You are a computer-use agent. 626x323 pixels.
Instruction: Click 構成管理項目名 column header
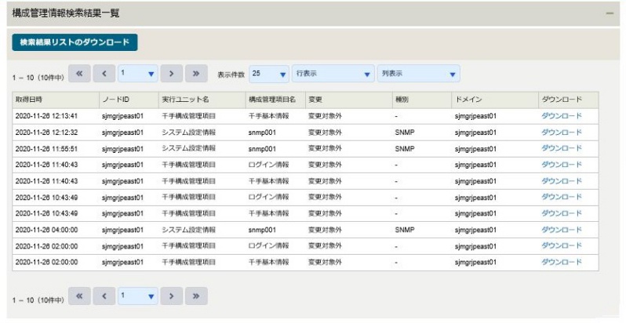click(x=275, y=100)
